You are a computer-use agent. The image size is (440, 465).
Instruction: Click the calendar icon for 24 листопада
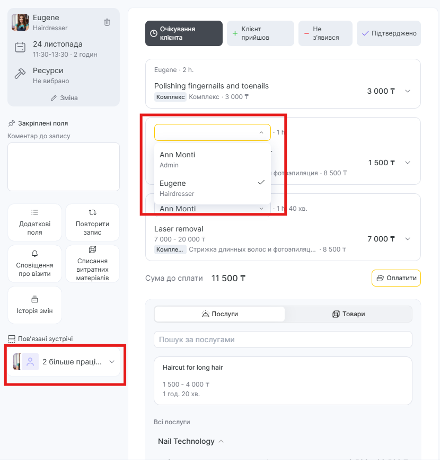click(x=20, y=48)
